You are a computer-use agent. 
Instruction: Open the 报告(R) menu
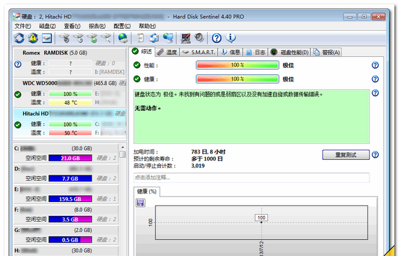pyautogui.click(x=97, y=26)
